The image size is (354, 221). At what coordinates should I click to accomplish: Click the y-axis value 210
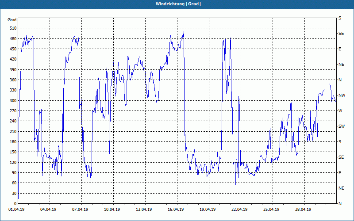pyautogui.click(x=13, y=131)
